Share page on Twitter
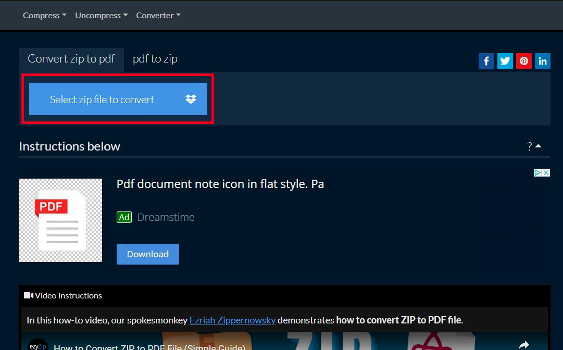The width and height of the screenshot is (563, 350). point(505,61)
